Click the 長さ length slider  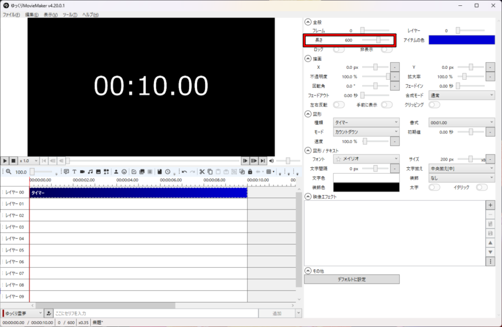[376, 40]
